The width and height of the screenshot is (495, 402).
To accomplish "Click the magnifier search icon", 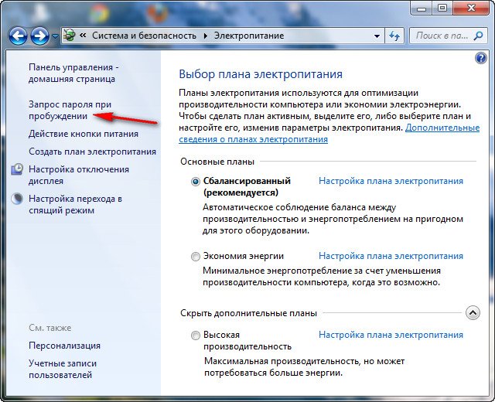I will (x=479, y=36).
